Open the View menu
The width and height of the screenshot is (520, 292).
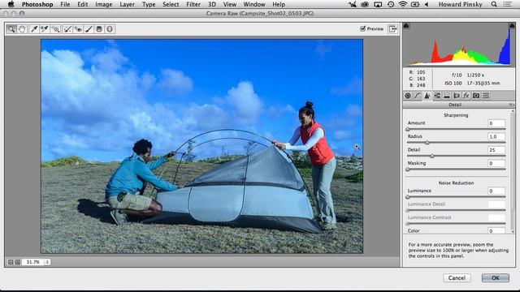[x=230, y=4]
